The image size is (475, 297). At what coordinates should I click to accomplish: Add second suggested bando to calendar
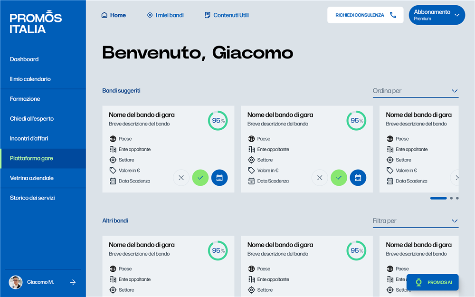point(358,178)
